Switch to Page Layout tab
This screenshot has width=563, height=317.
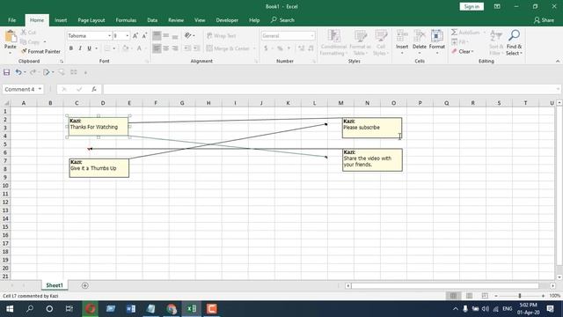click(x=91, y=20)
